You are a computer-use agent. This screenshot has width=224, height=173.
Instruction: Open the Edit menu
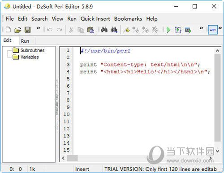pyautogui.click(x=22, y=19)
